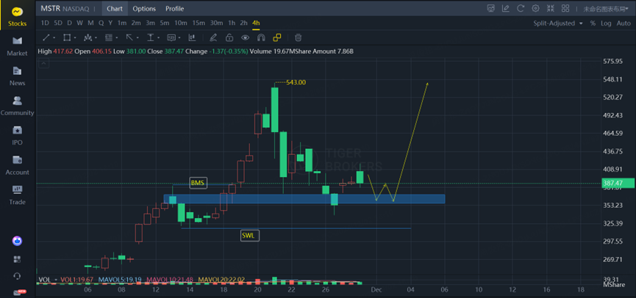Select the arrow drawing tool
The image size is (636, 298).
(x=129, y=37)
